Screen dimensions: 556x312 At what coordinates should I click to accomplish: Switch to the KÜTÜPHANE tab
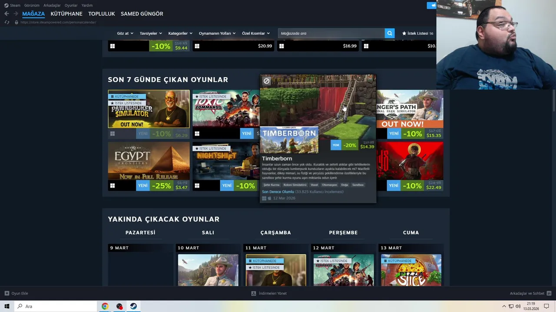(x=66, y=14)
